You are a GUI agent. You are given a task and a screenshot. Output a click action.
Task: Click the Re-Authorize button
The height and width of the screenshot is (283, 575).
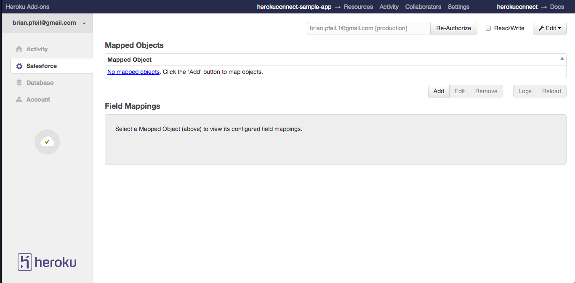(454, 28)
